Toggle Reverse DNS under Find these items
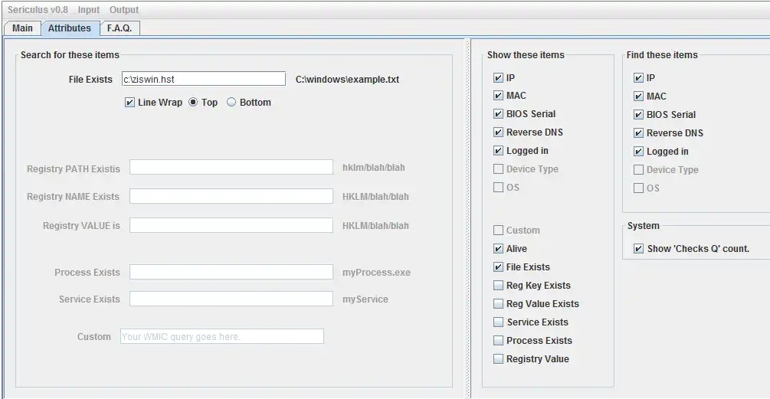This screenshot has width=770, height=399. click(x=638, y=133)
